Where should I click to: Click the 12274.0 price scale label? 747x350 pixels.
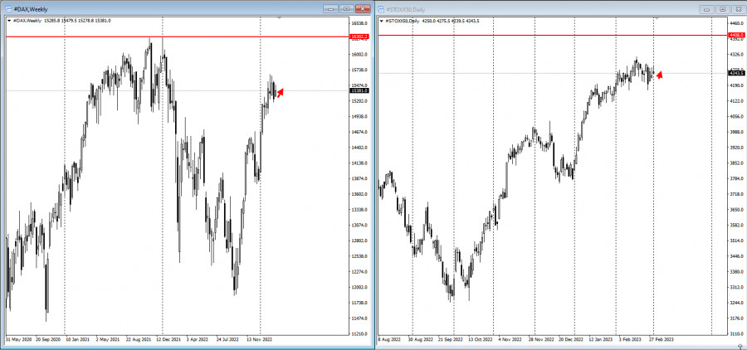pyautogui.click(x=359, y=271)
